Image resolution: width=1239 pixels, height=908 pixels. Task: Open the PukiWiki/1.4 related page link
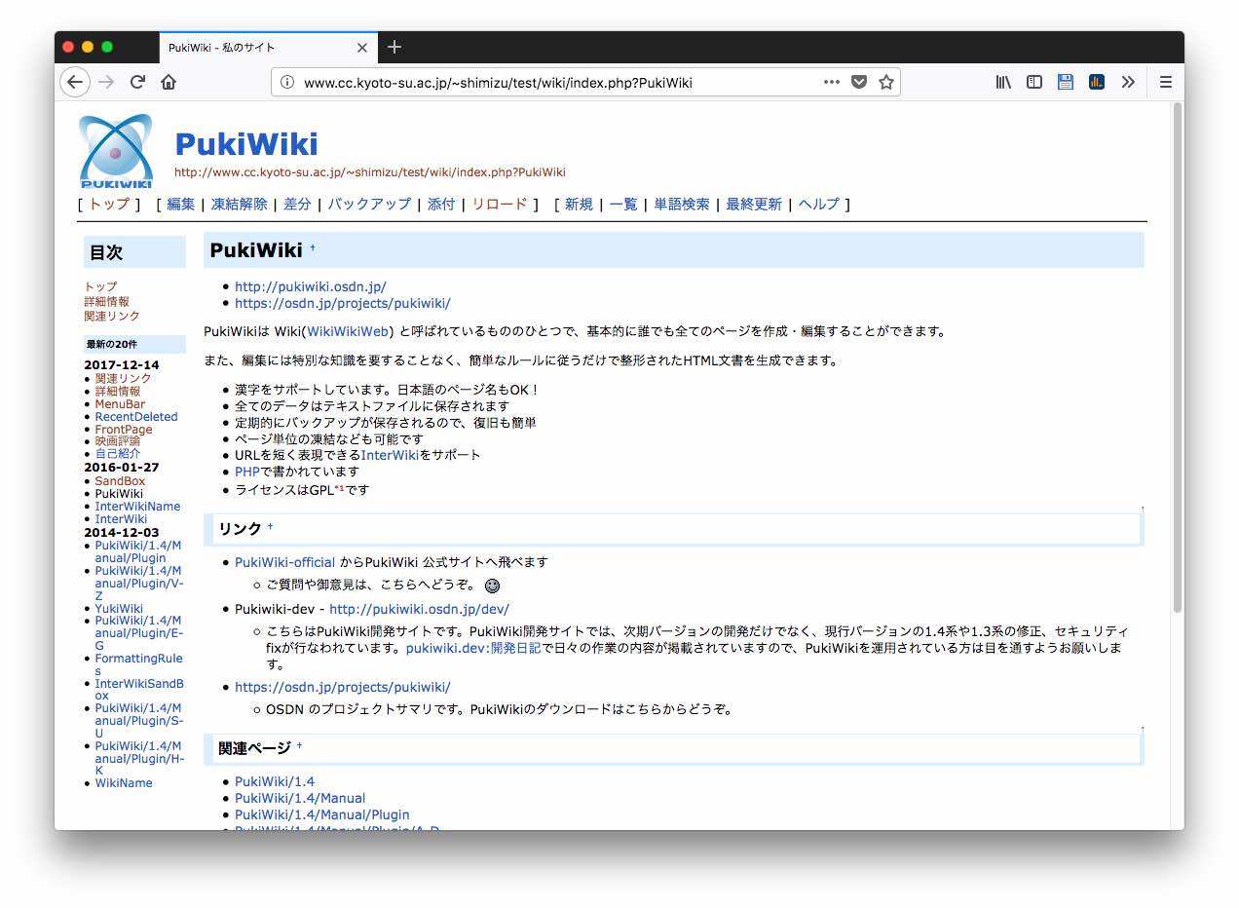coord(275,781)
